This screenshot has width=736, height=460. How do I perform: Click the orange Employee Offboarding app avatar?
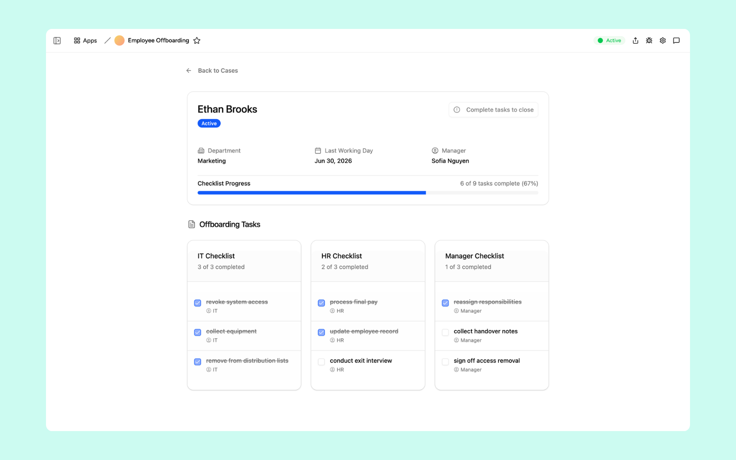point(119,40)
